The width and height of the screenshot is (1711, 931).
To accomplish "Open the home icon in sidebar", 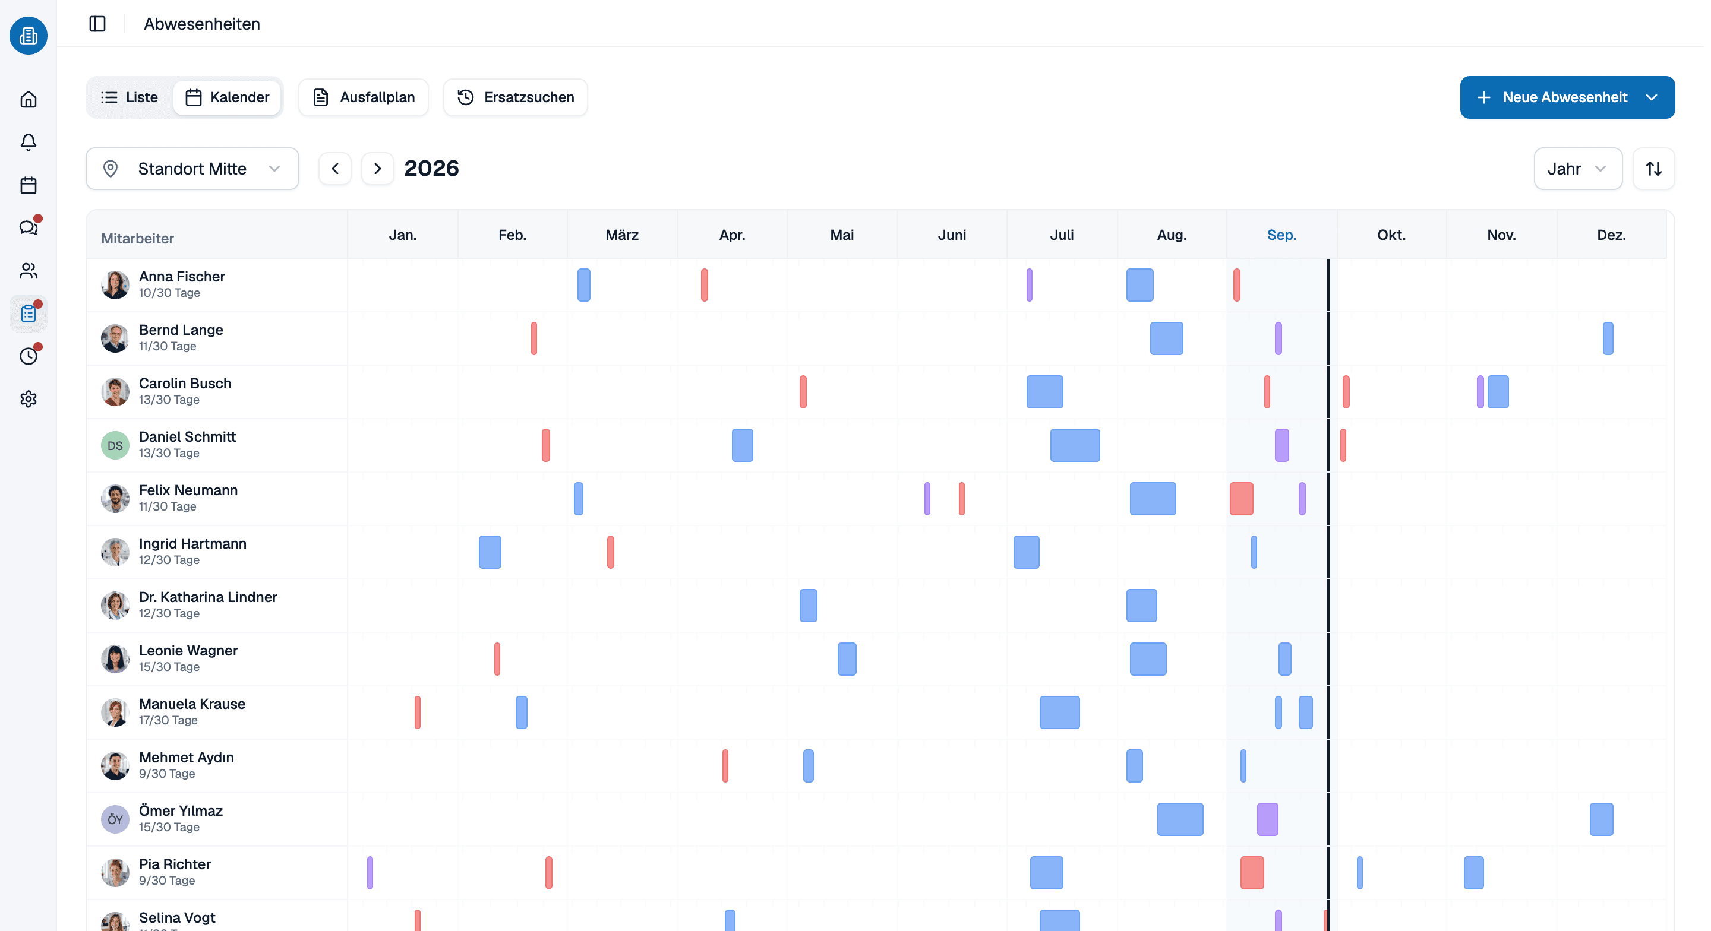I will click(29, 100).
